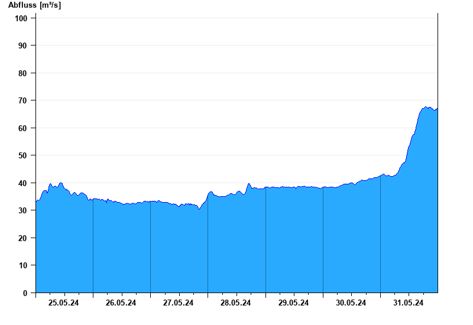Click the y-axis value 70
473x325 pixels.
tap(23, 100)
